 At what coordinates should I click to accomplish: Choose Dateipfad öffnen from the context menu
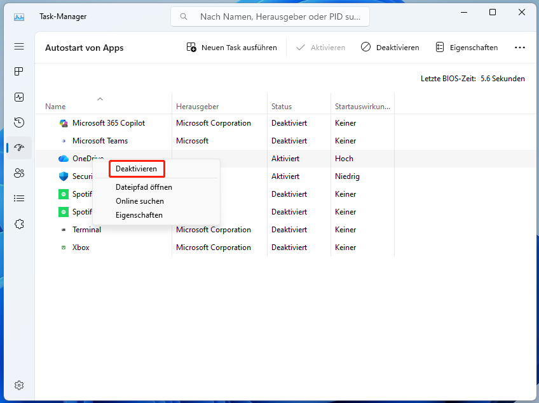click(144, 187)
